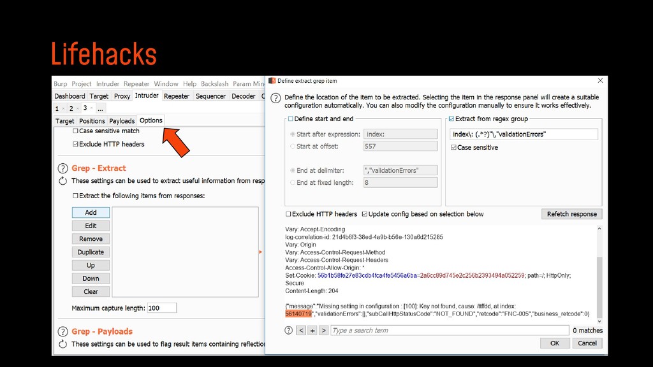
Task: Switch to top-level Target tab
Action: [99, 96]
